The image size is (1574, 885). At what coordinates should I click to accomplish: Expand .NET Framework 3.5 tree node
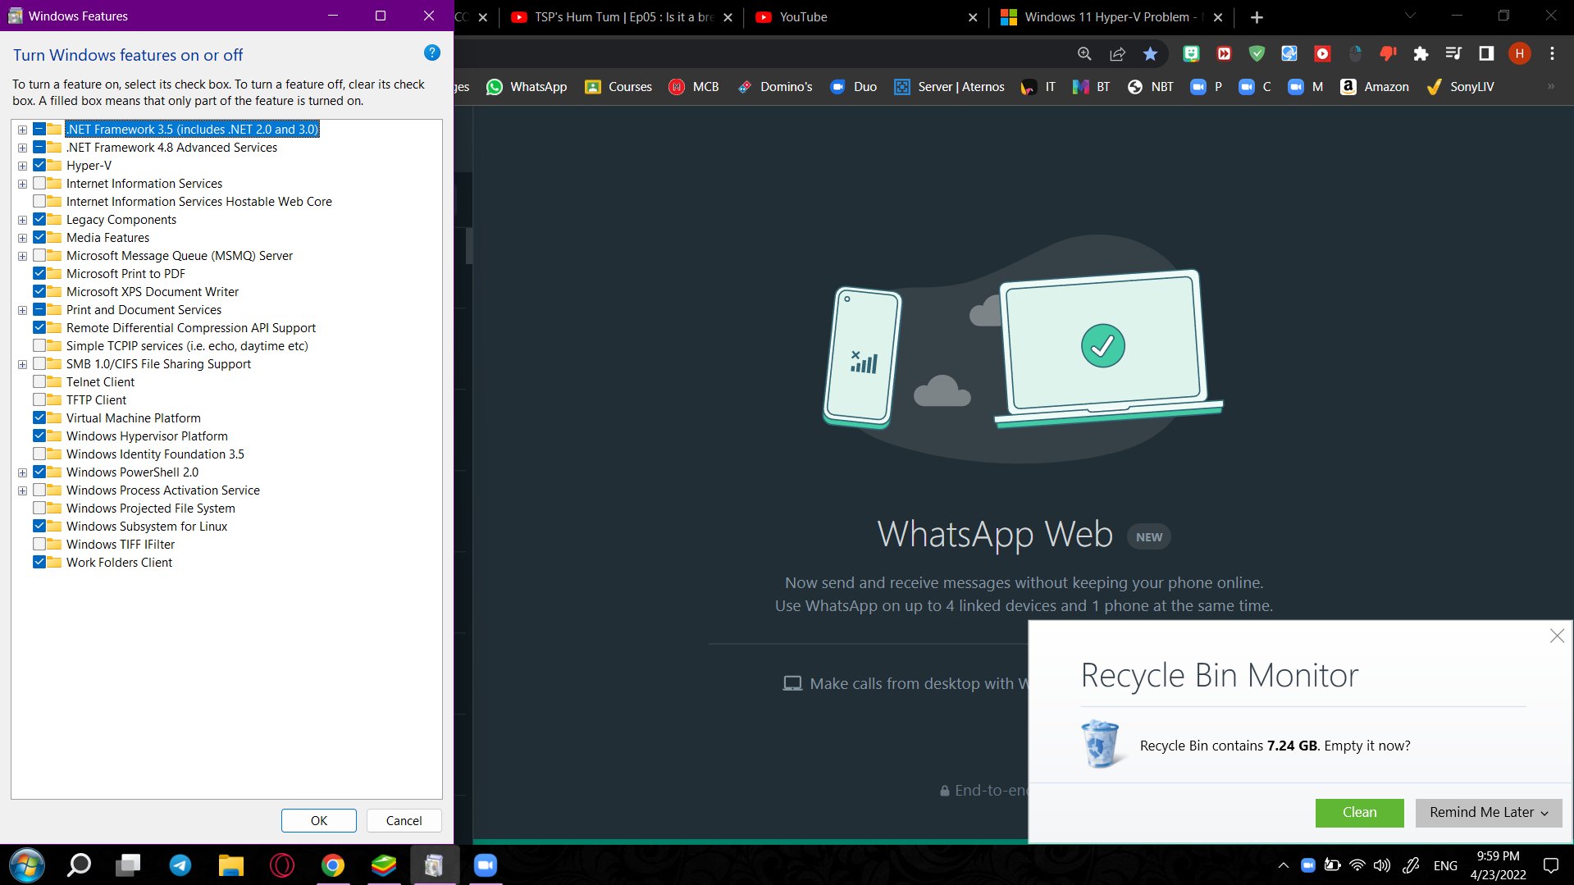(x=22, y=130)
